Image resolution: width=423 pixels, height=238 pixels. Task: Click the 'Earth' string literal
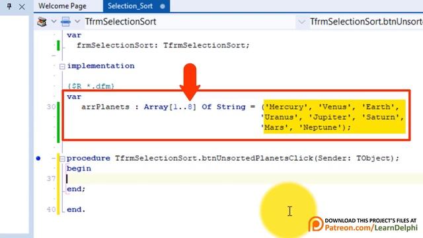point(378,107)
